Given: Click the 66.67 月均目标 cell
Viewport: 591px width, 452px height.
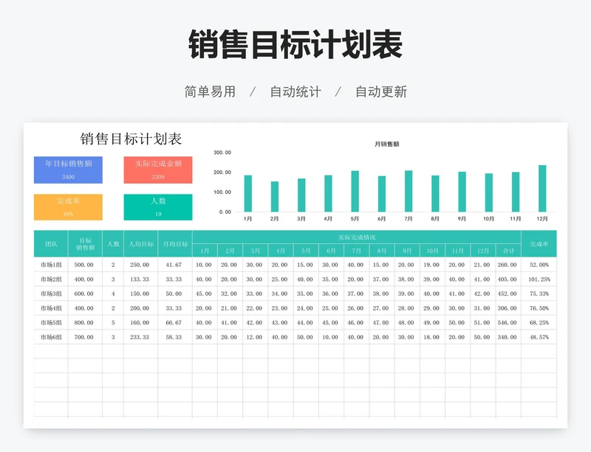Looking at the screenshot, I should (174, 322).
